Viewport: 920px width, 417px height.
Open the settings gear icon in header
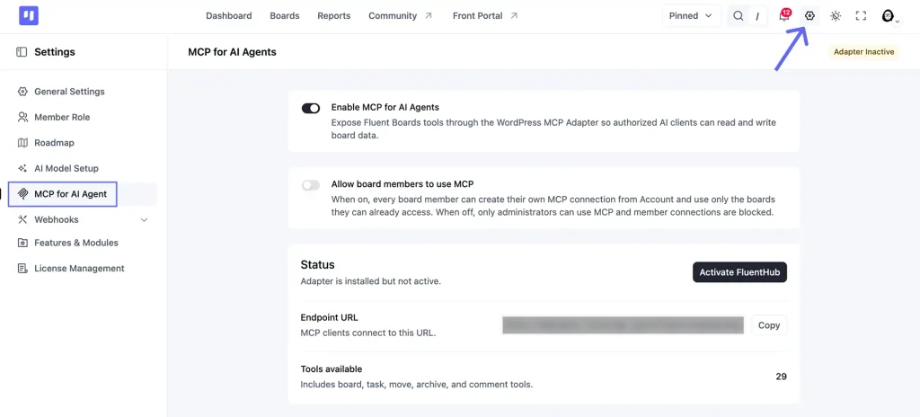[x=809, y=16]
